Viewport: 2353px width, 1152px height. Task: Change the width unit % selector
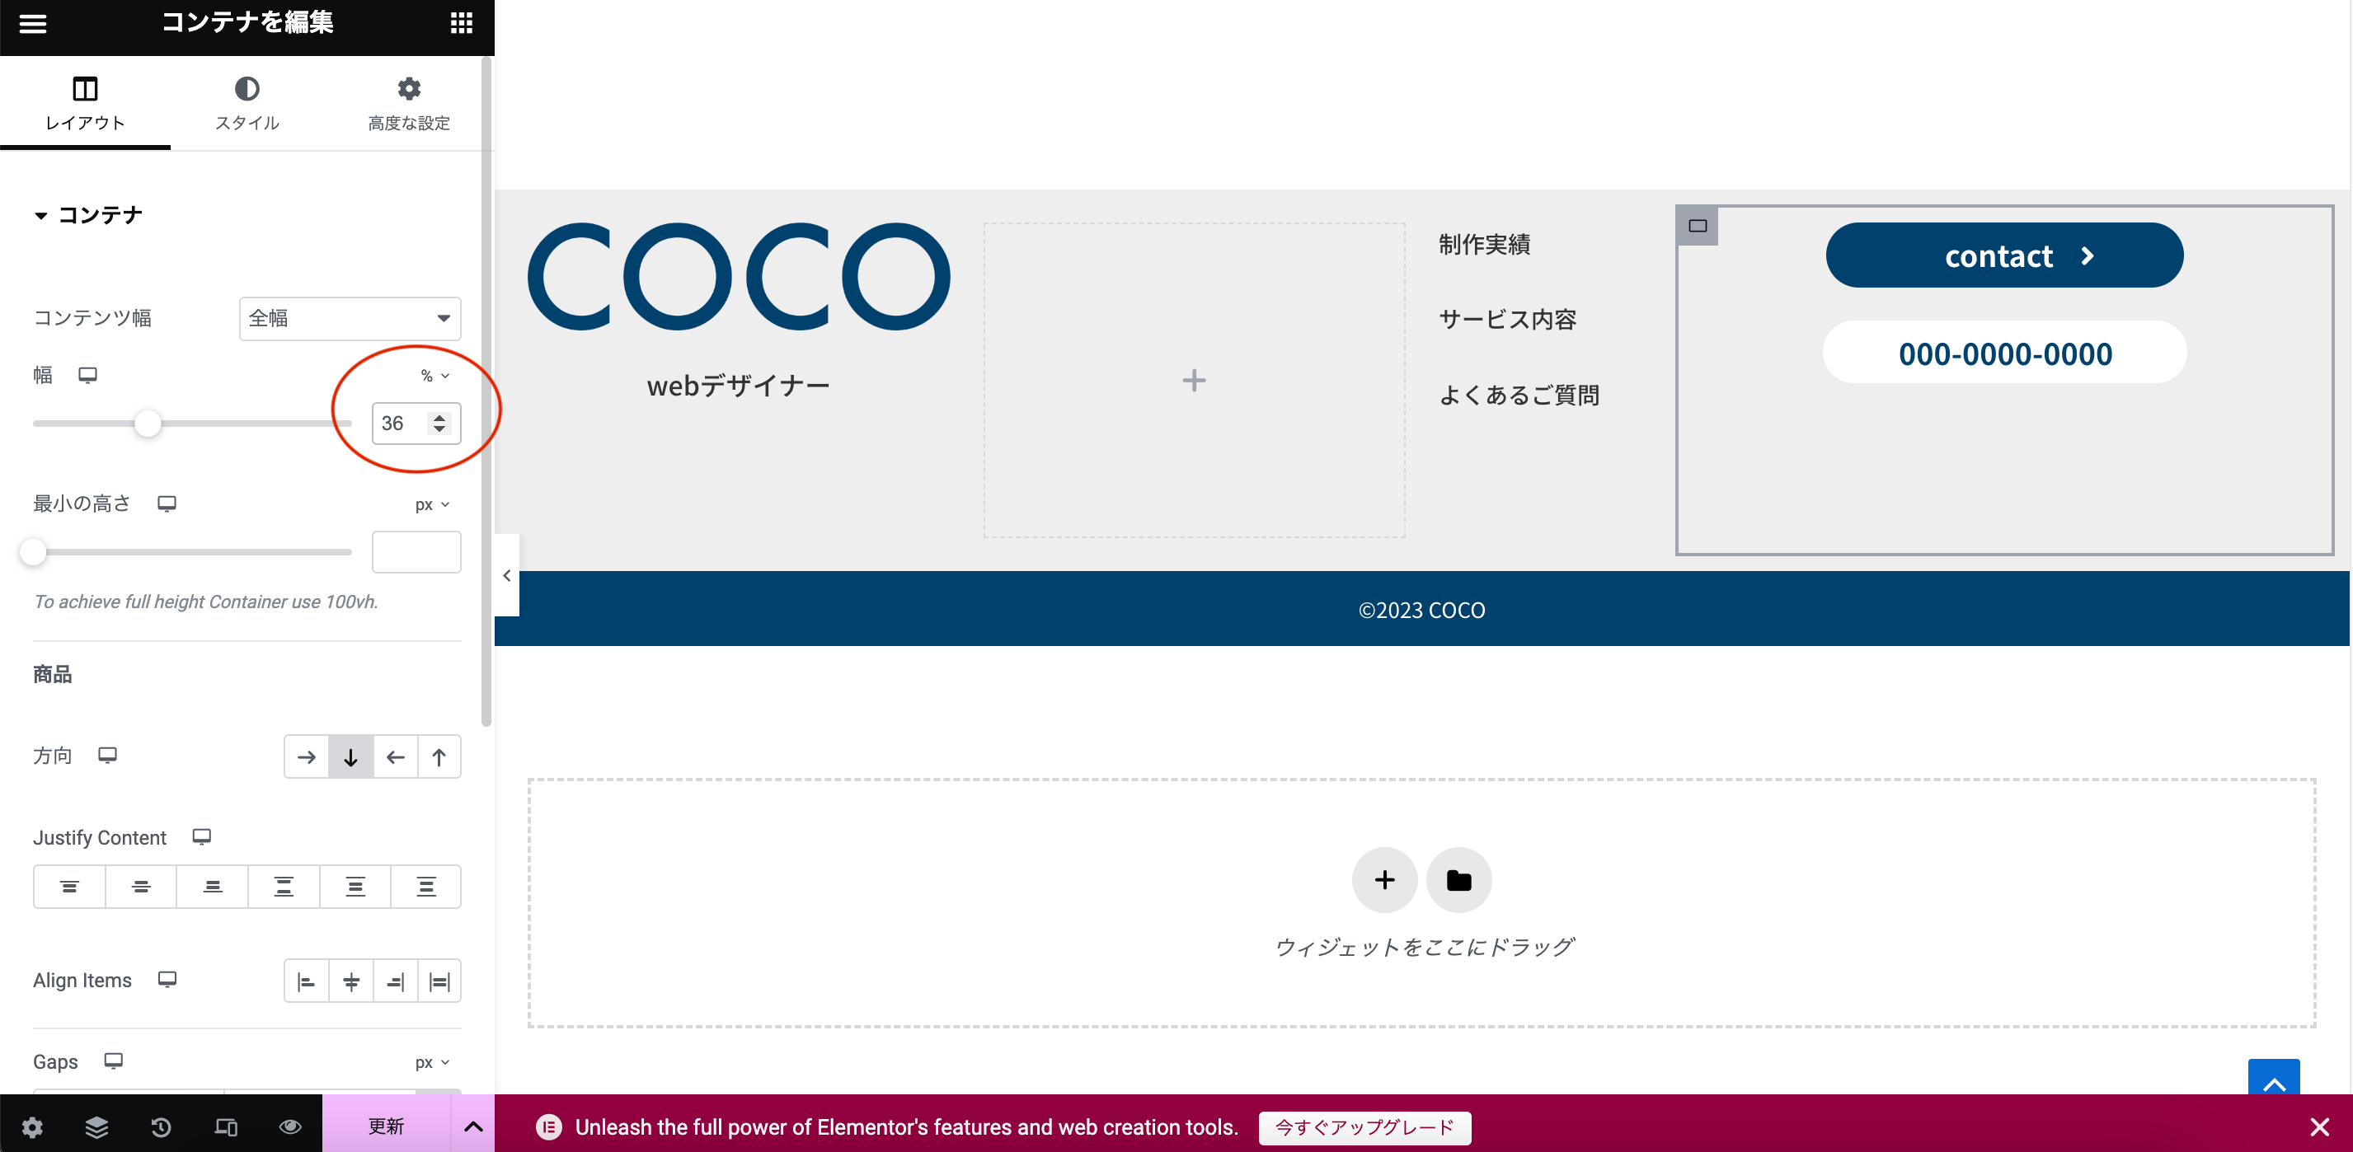pyautogui.click(x=434, y=375)
